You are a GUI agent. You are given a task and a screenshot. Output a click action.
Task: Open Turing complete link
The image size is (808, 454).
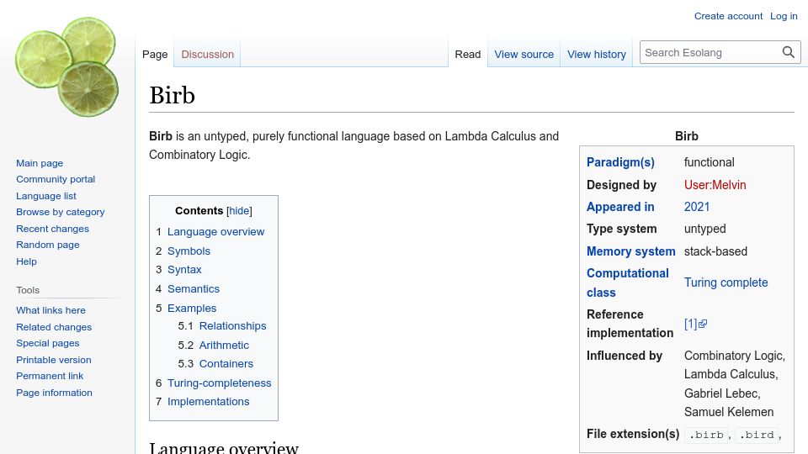tap(726, 282)
